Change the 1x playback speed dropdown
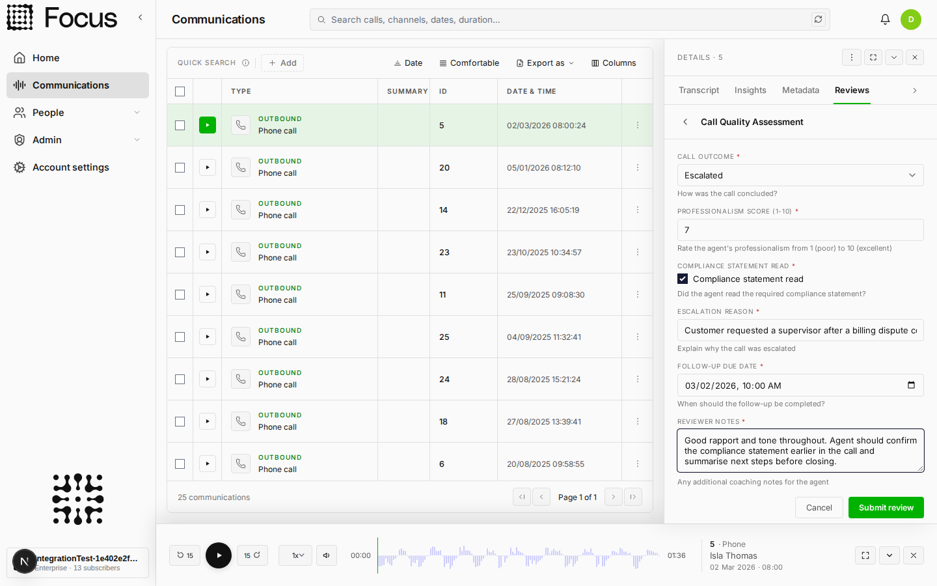 coord(295,555)
